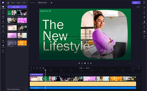Open the right-side Transition properties panel
This screenshot has height=91, width=147.
144,32
